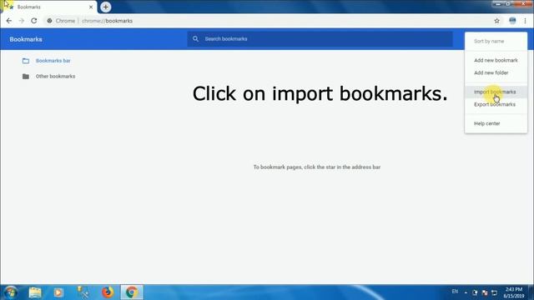Viewport: 534px width, 300px height.
Task: Reload the bookmarks page
Action: (x=34, y=21)
